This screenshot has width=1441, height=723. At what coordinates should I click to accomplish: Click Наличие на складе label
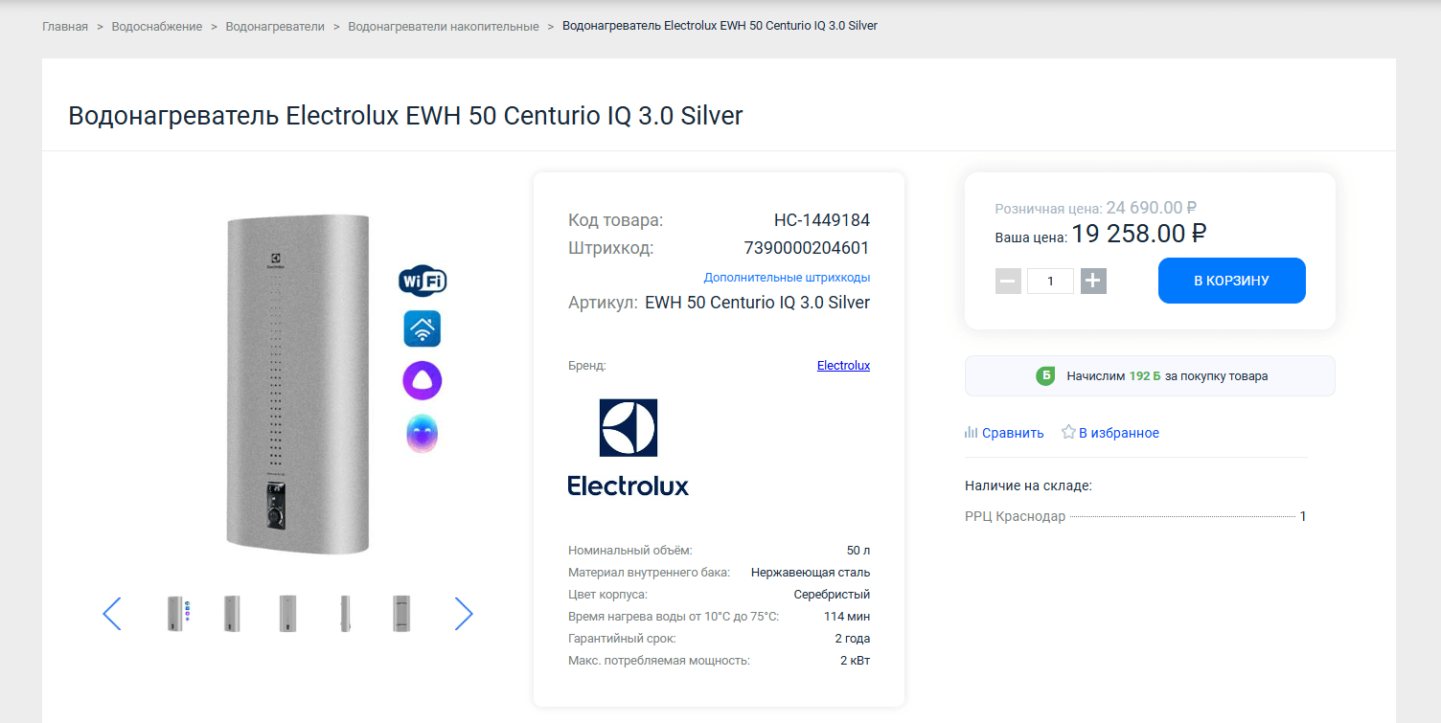(x=1028, y=486)
